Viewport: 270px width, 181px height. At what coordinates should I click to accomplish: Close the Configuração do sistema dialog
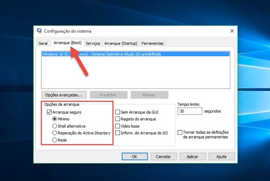pyautogui.click(x=232, y=31)
